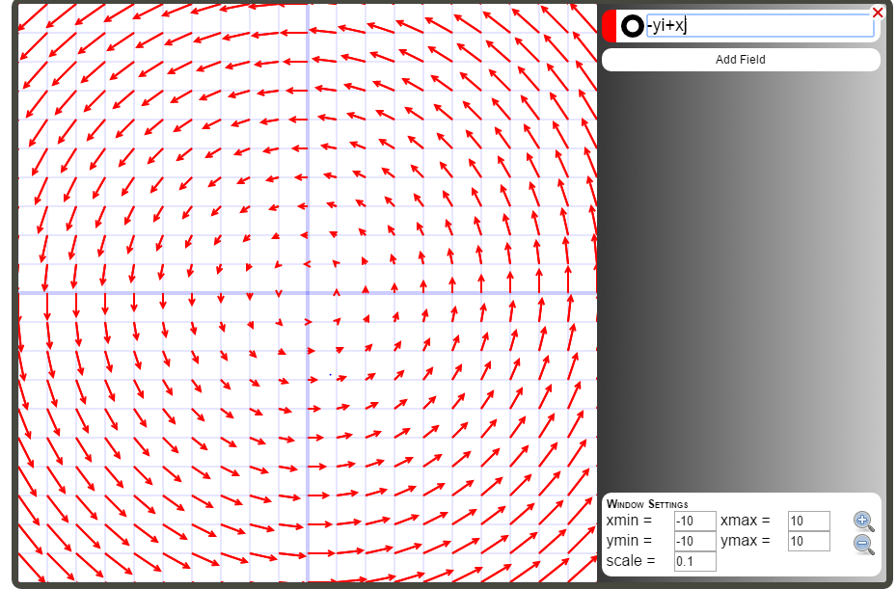Click the Window Settings header
896x589 pixels.
coord(648,502)
